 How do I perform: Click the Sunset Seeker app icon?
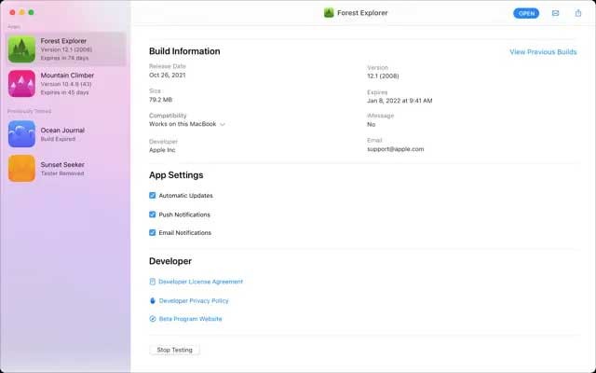pos(21,168)
